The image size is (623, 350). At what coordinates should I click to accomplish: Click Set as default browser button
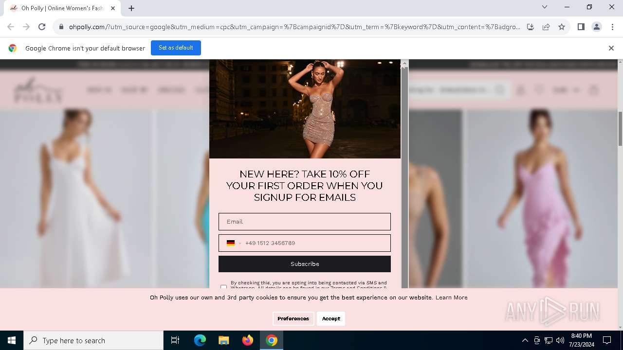176,48
